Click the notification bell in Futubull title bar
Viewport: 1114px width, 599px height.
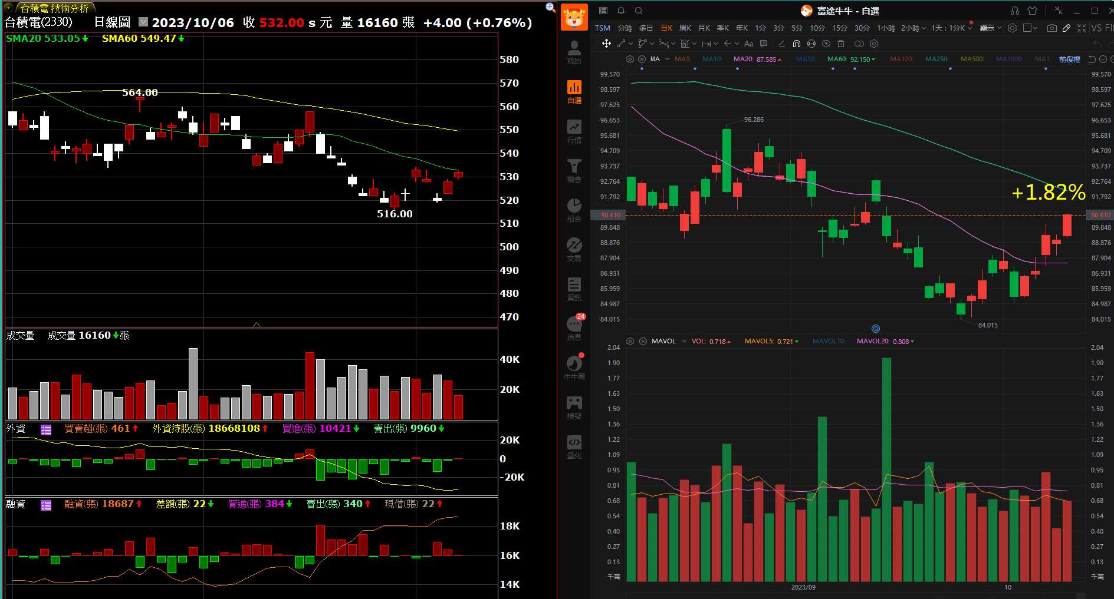coord(621,11)
